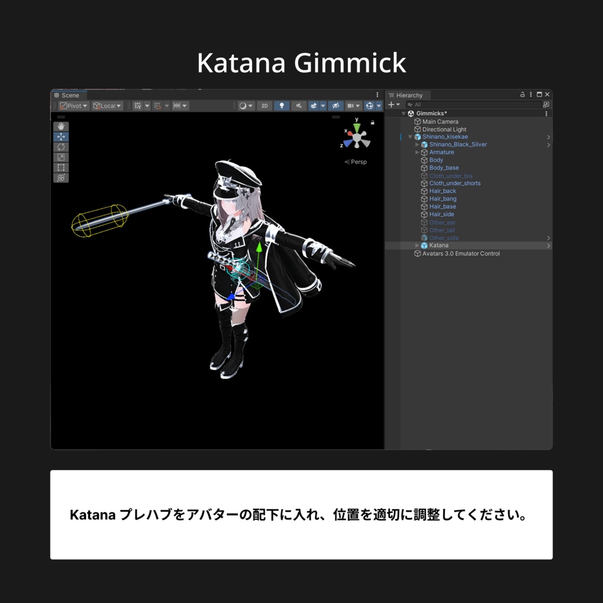
Task: Select Directional Light in hierarchy
Action: (x=440, y=129)
